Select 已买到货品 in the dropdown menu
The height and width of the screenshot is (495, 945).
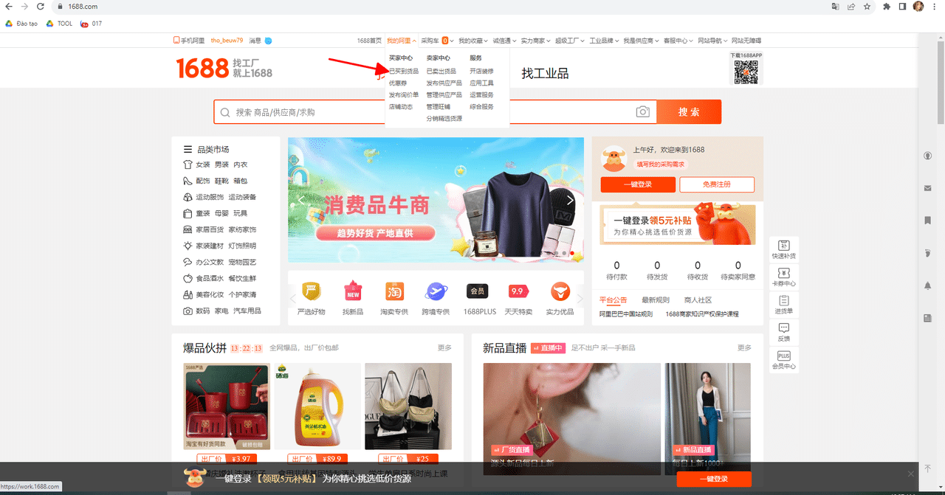(x=403, y=72)
